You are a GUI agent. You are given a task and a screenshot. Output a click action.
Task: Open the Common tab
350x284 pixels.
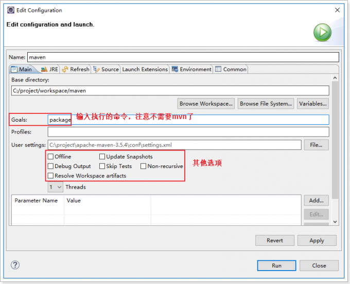(x=231, y=69)
